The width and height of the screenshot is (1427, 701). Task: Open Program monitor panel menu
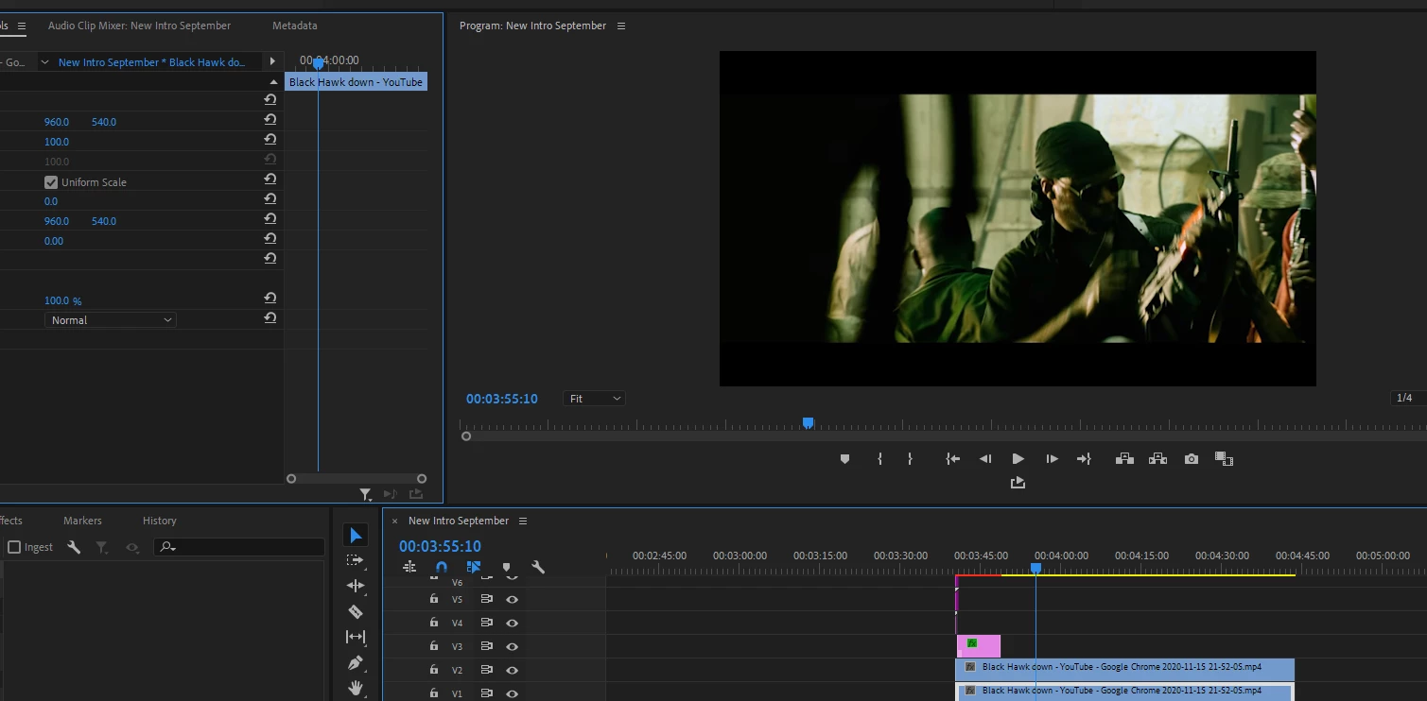click(x=621, y=26)
